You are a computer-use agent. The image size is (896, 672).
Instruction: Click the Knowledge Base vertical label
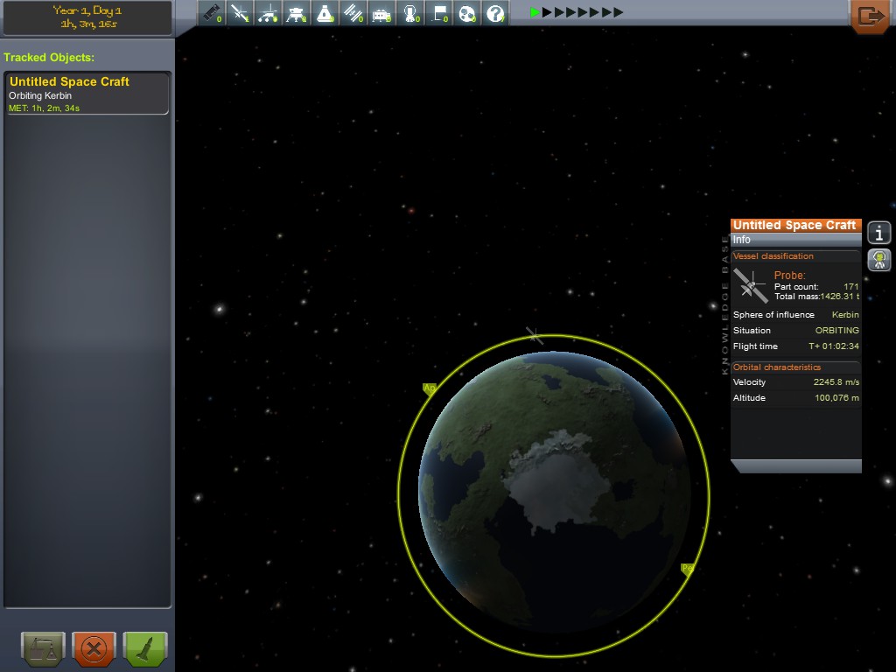[724, 305]
